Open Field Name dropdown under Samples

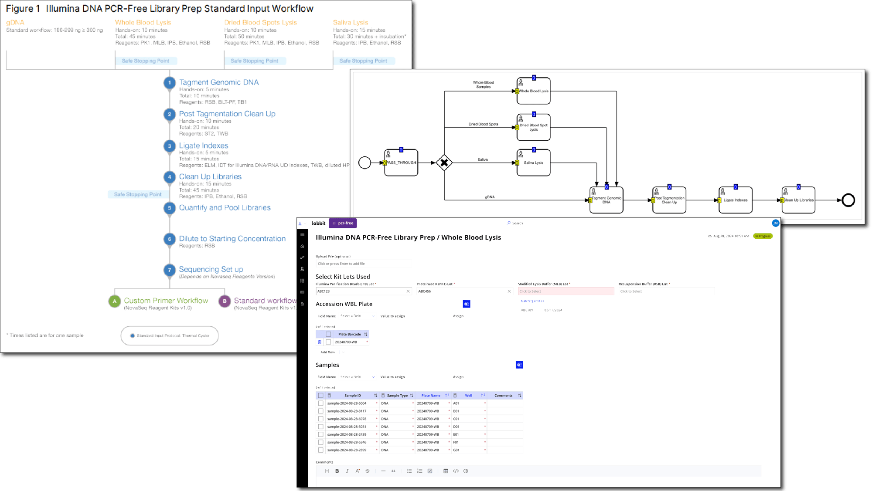(x=357, y=377)
